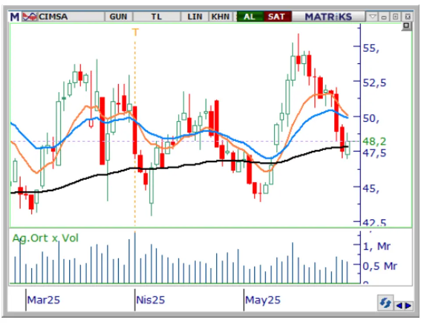Open the chart type icon beside CIMSA

pyautogui.click(x=29, y=17)
